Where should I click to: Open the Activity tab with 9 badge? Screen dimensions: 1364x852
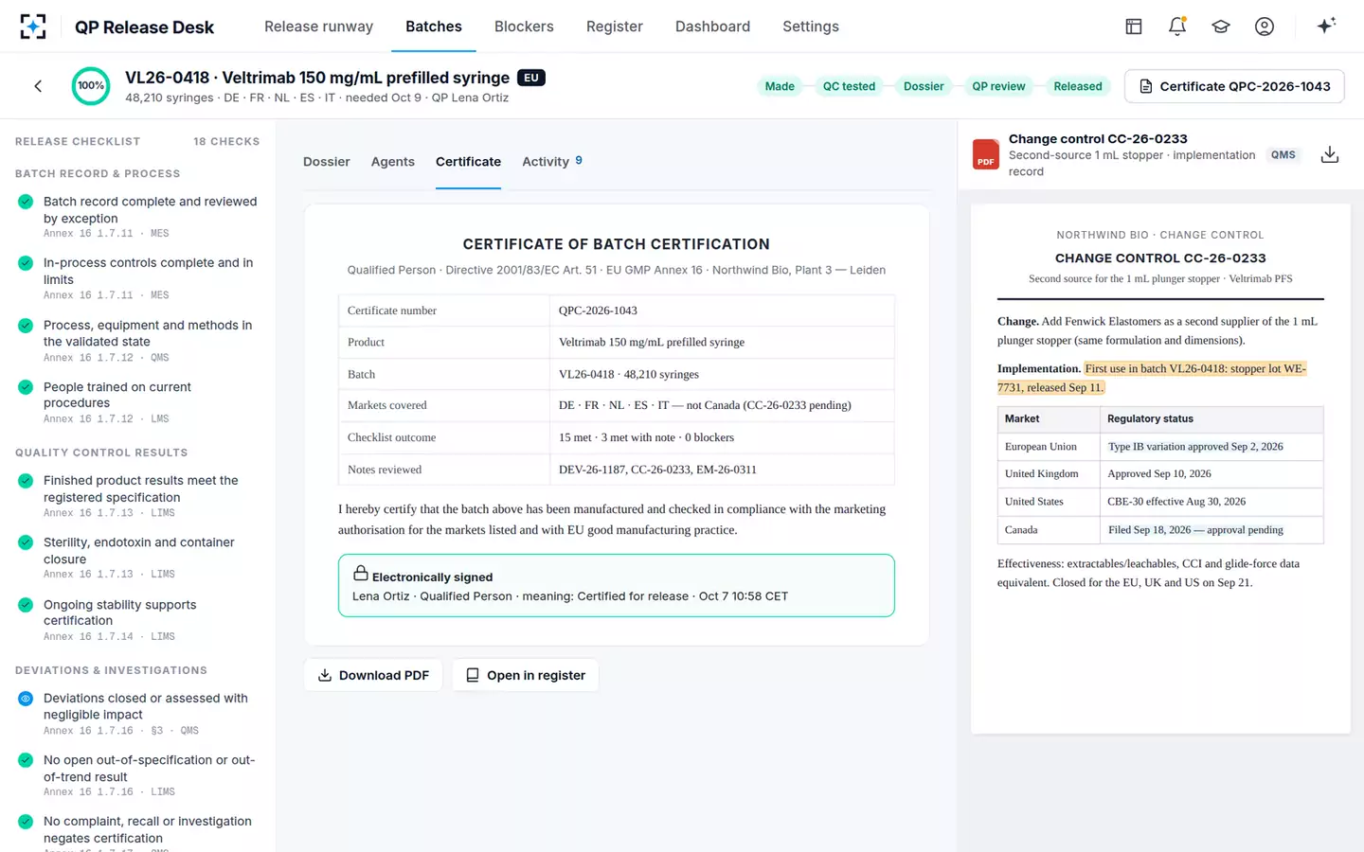pyautogui.click(x=552, y=162)
